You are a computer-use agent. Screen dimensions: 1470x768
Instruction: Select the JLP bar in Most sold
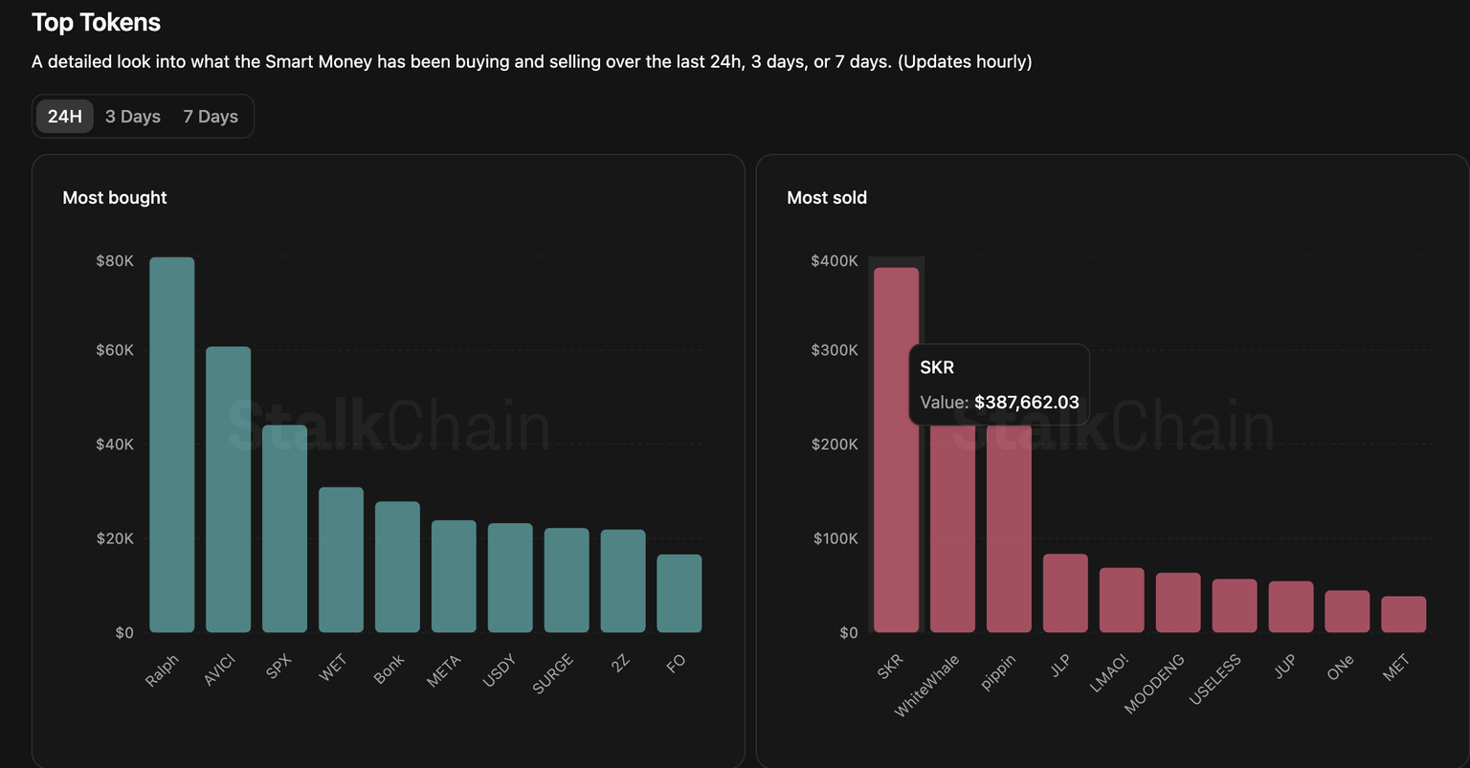click(1065, 594)
